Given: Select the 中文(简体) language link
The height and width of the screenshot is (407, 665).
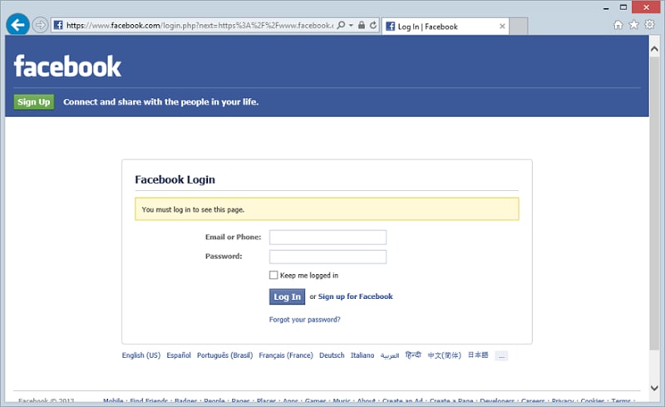Looking at the screenshot, I should [x=445, y=356].
